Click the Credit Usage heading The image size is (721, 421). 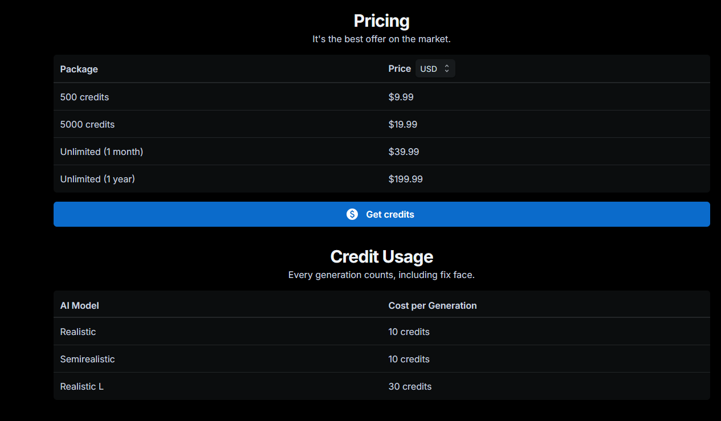pyautogui.click(x=381, y=256)
